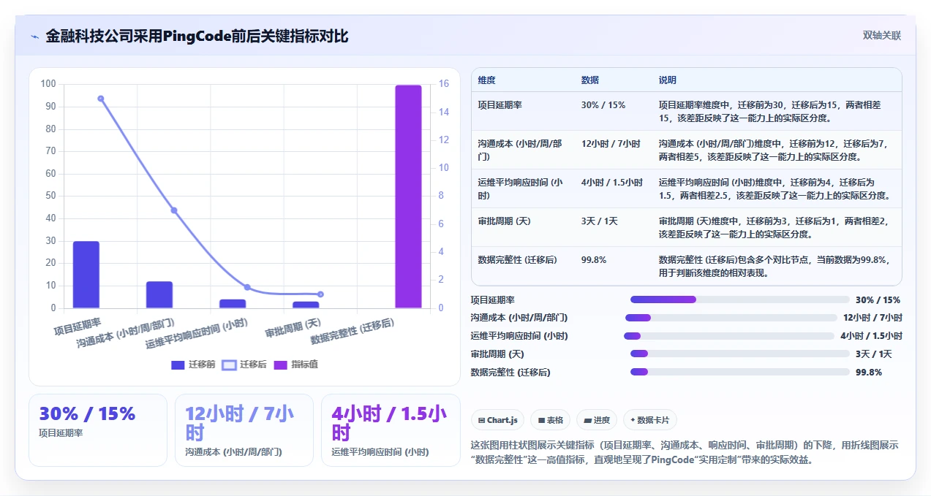The image size is (931, 496).
Task: Click the tall 数据完整性 purple bar
Action: (x=409, y=197)
